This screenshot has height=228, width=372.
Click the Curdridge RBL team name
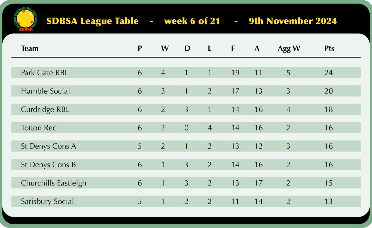(45, 110)
